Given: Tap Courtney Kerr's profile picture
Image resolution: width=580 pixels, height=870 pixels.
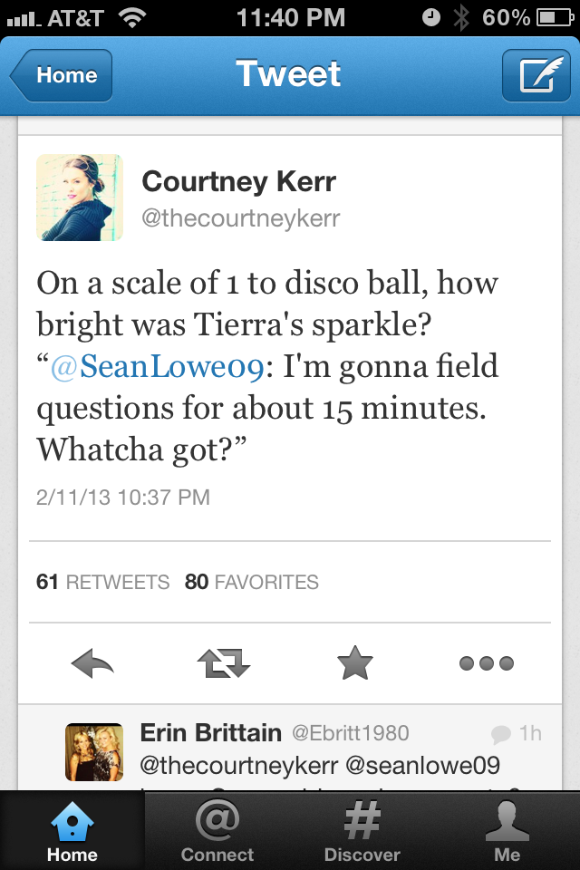Looking at the screenshot, I should click(79, 197).
